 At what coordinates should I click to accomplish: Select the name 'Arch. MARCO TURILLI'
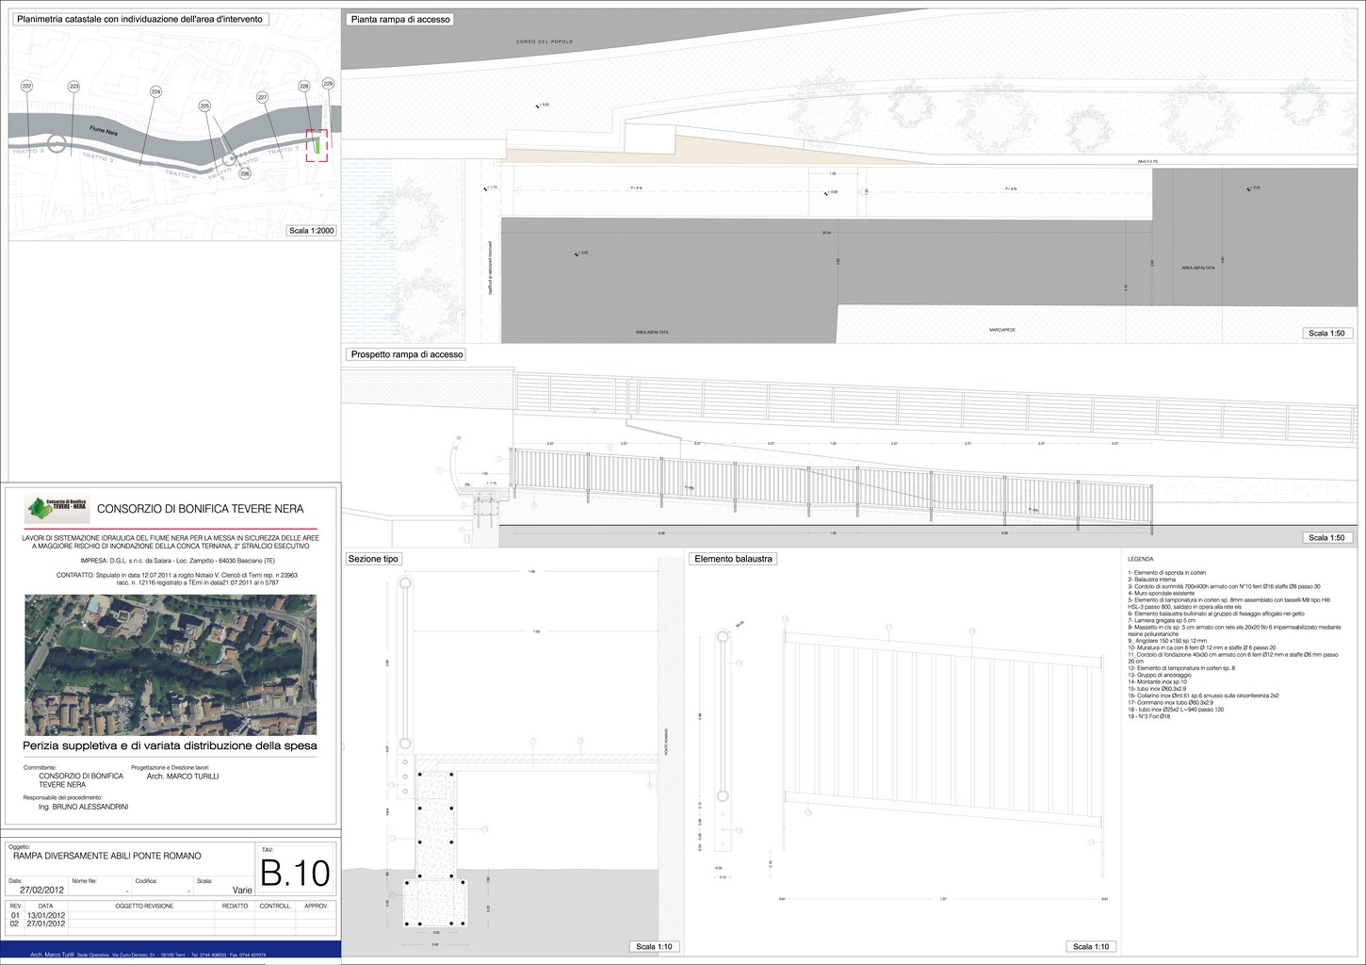pos(183,777)
